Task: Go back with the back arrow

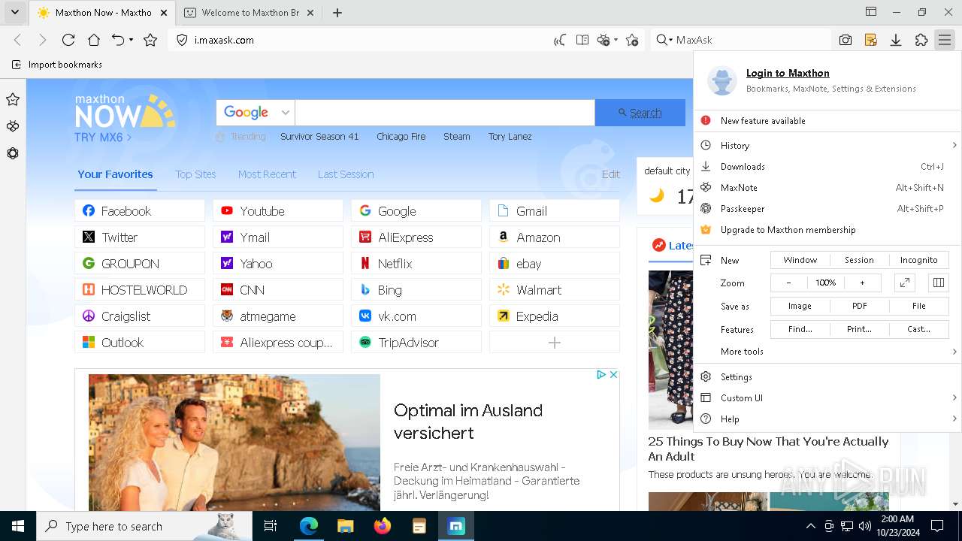Action: [18, 40]
